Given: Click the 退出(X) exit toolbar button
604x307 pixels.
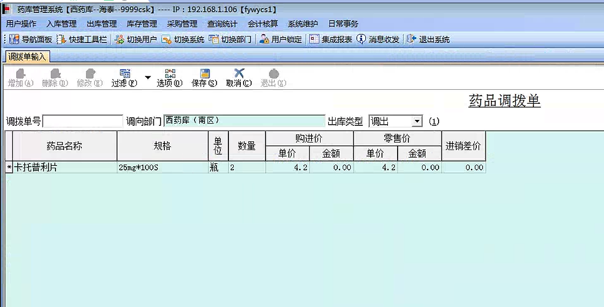Looking at the screenshot, I should click(274, 78).
